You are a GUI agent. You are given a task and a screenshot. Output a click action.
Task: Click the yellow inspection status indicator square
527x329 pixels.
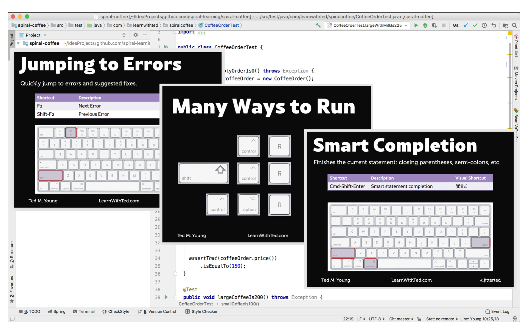click(x=510, y=33)
